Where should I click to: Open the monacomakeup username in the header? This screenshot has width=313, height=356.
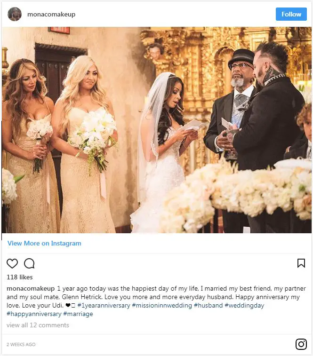[51, 14]
